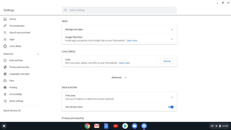The height and width of the screenshot is (130, 231).
Task: Open the Manage your apps arrow
Action: tap(172, 30)
